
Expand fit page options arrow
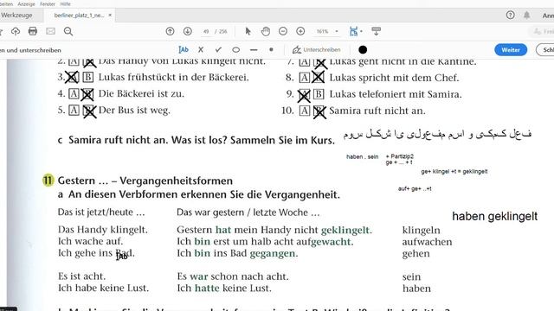[361, 31]
